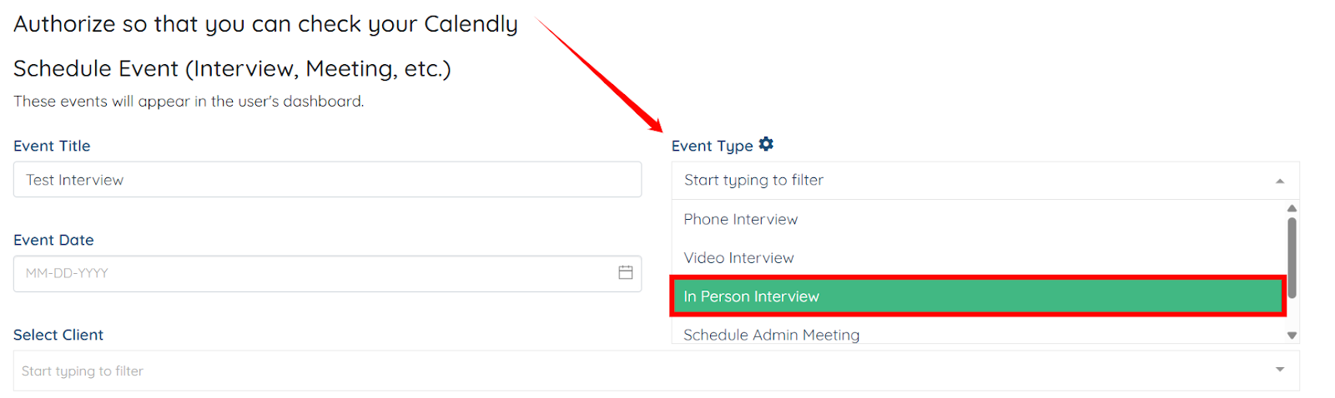Pick In Person Interview event type
This screenshot has height=398, width=1335.
click(751, 296)
